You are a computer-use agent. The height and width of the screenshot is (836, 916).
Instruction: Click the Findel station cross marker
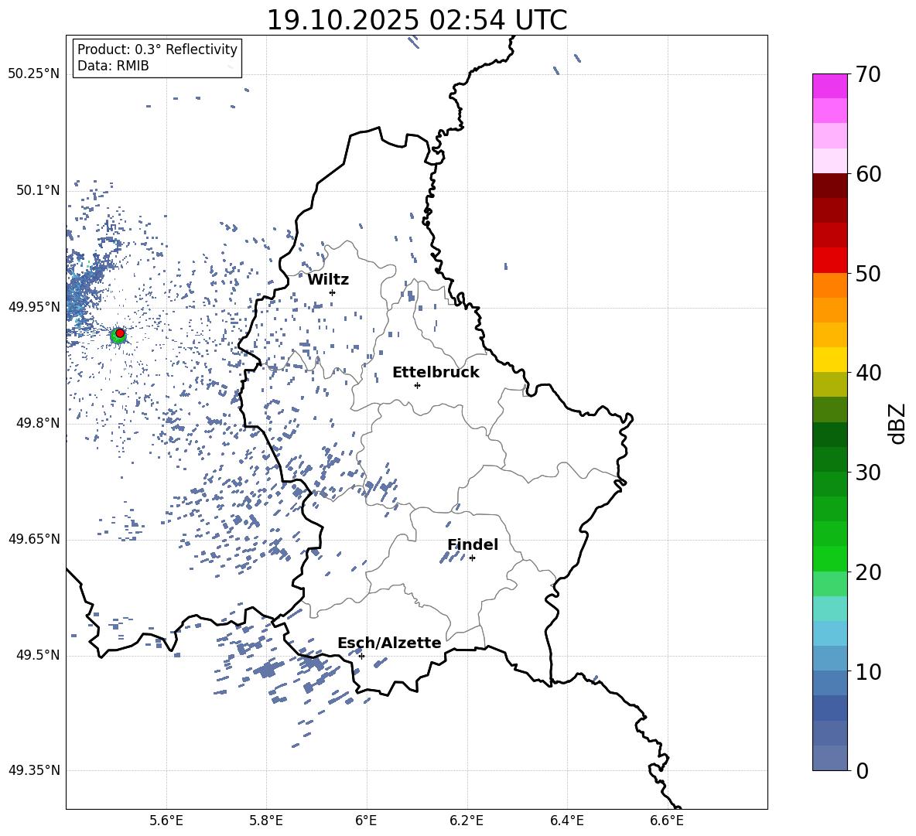coord(473,558)
